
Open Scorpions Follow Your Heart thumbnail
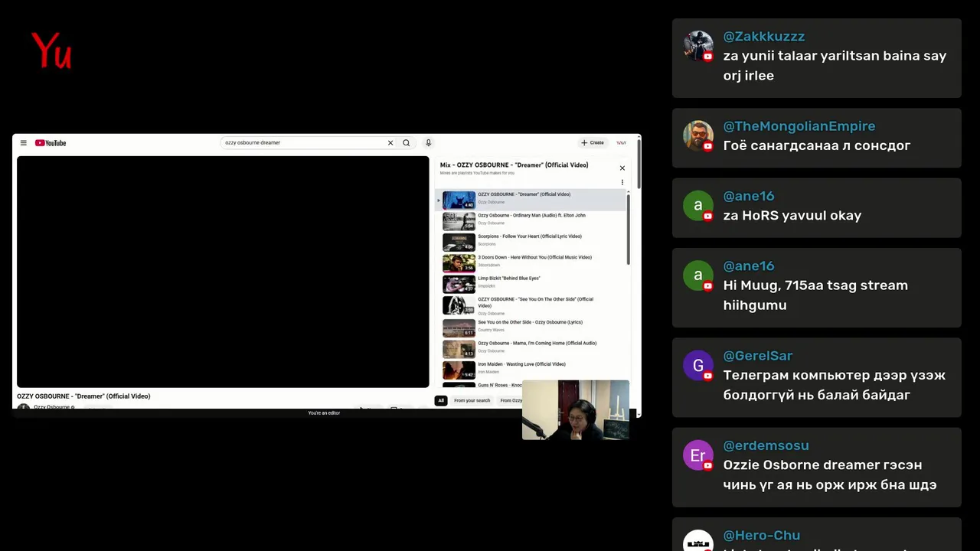point(459,243)
